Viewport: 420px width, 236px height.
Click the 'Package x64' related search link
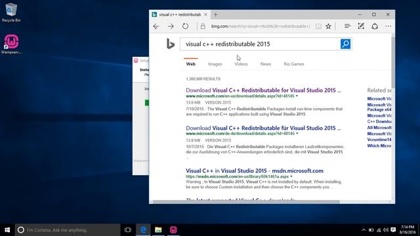tap(379, 107)
